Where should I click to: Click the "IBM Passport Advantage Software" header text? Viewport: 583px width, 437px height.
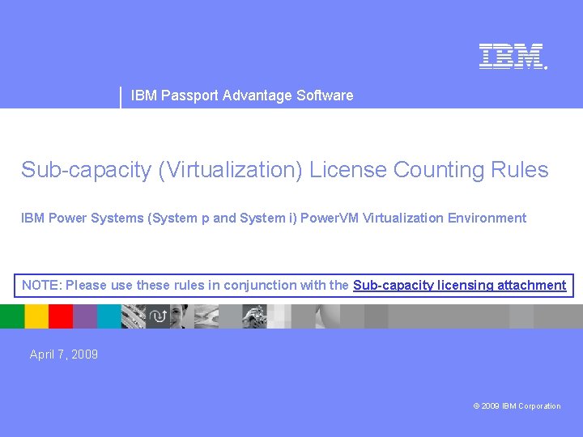(242, 95)
